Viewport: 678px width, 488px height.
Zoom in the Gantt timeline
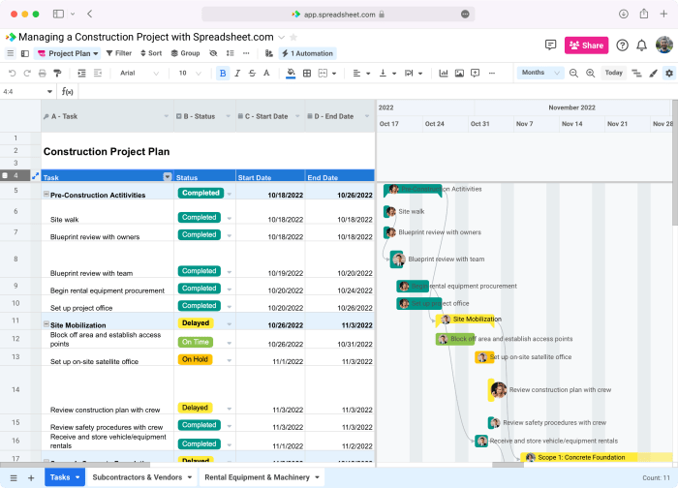(589, 73)
